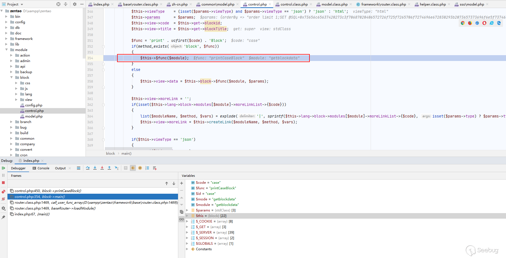Click the main() breadcrumb under the editor
The height and width of the screenshot is (258, 506).
point(126,153)
